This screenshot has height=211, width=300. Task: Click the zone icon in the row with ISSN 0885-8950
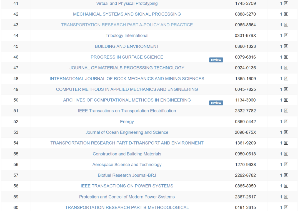click(x=286, y=186)
